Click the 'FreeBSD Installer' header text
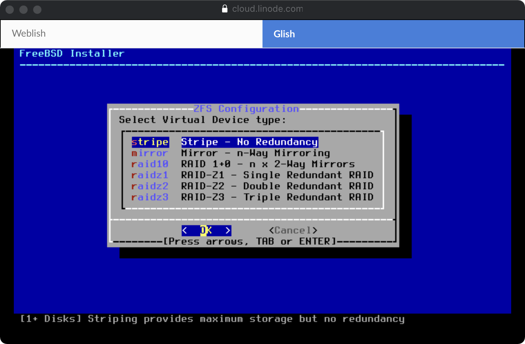This screenshot has height=344, width=525. pyautogui.click(x=71, y=54)
